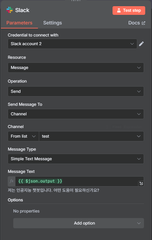Switch to the Settings tab
152x240 pixels.
[x=52, y=23]
